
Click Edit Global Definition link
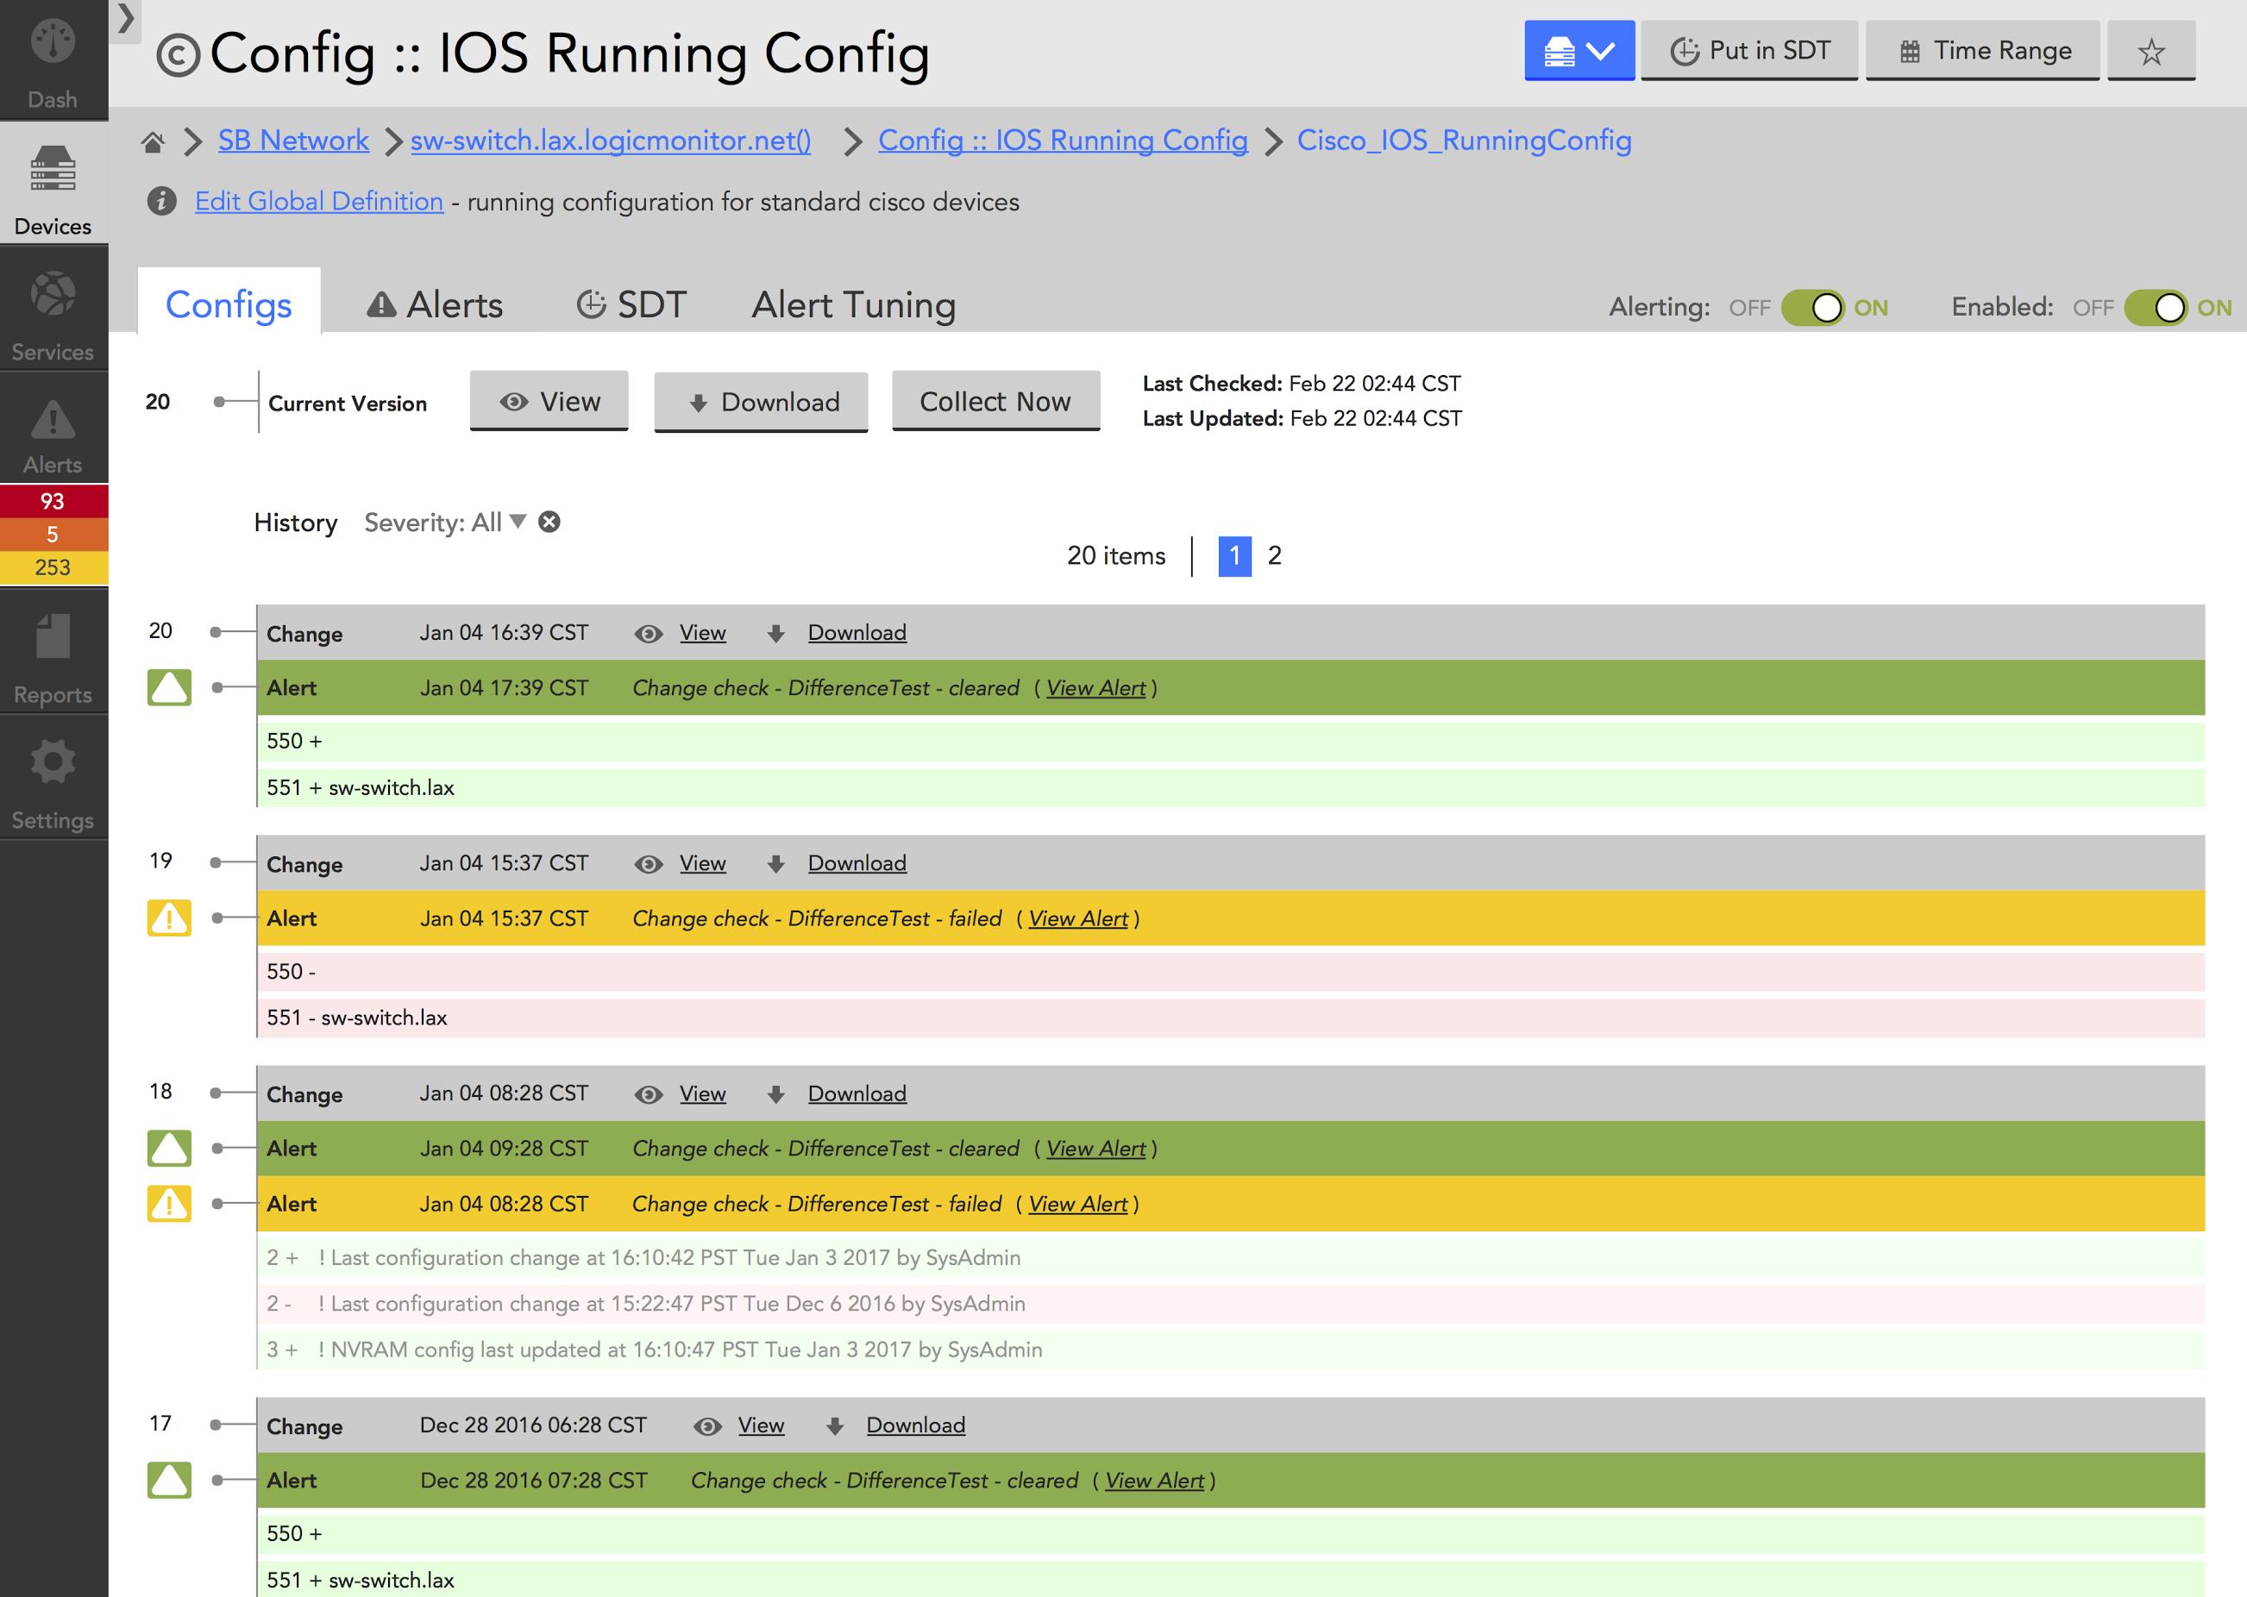tap(318, 202)
